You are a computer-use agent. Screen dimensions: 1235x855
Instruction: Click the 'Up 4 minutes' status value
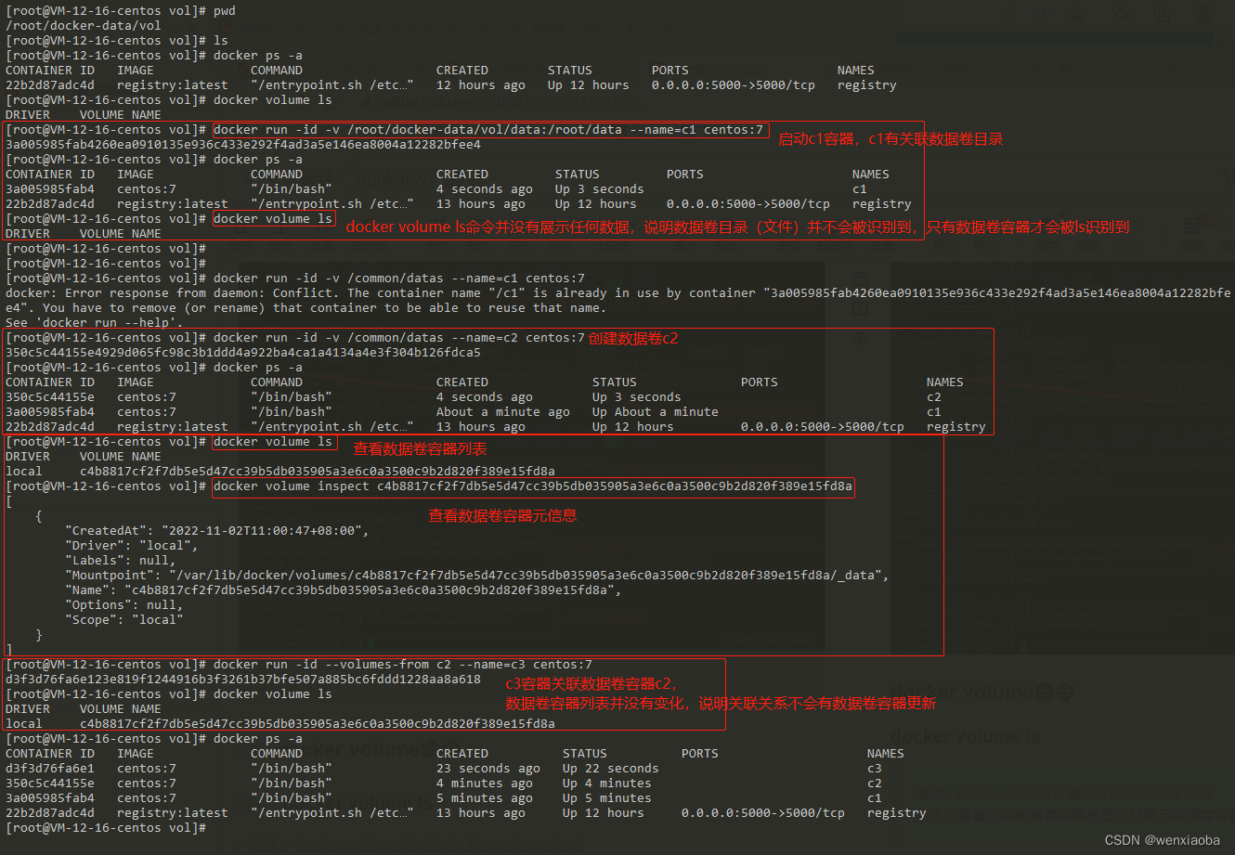coord(607,784)
